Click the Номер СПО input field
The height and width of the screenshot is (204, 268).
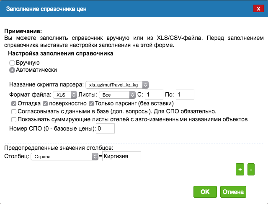pyautogui.click(x=105, y=128)
